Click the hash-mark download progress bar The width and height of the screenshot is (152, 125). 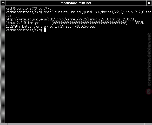click(89, 23)
